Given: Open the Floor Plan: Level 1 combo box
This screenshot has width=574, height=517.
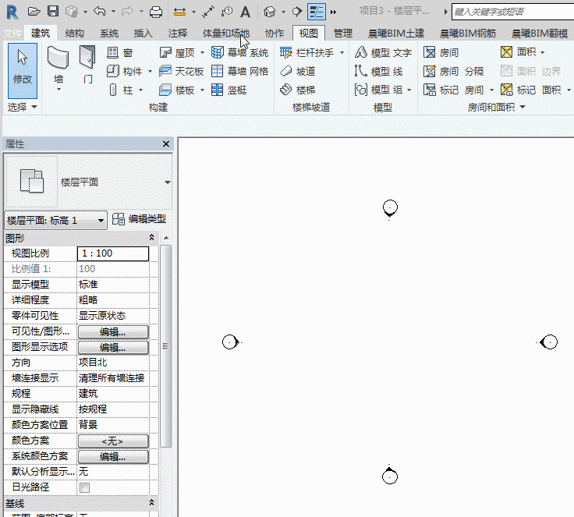Looking at the screenshot, I should pyautogui.click(x=55, y=221).
